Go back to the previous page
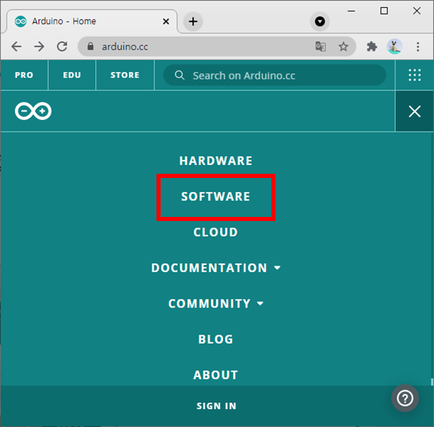Screen dimensions: 434x427 [16, 47]
